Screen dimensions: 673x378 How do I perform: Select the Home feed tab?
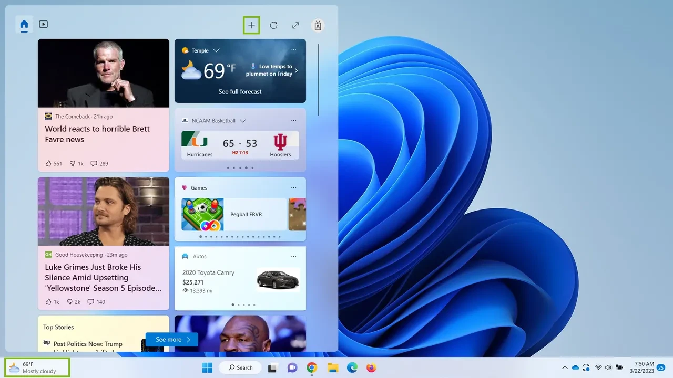point(24,24)
